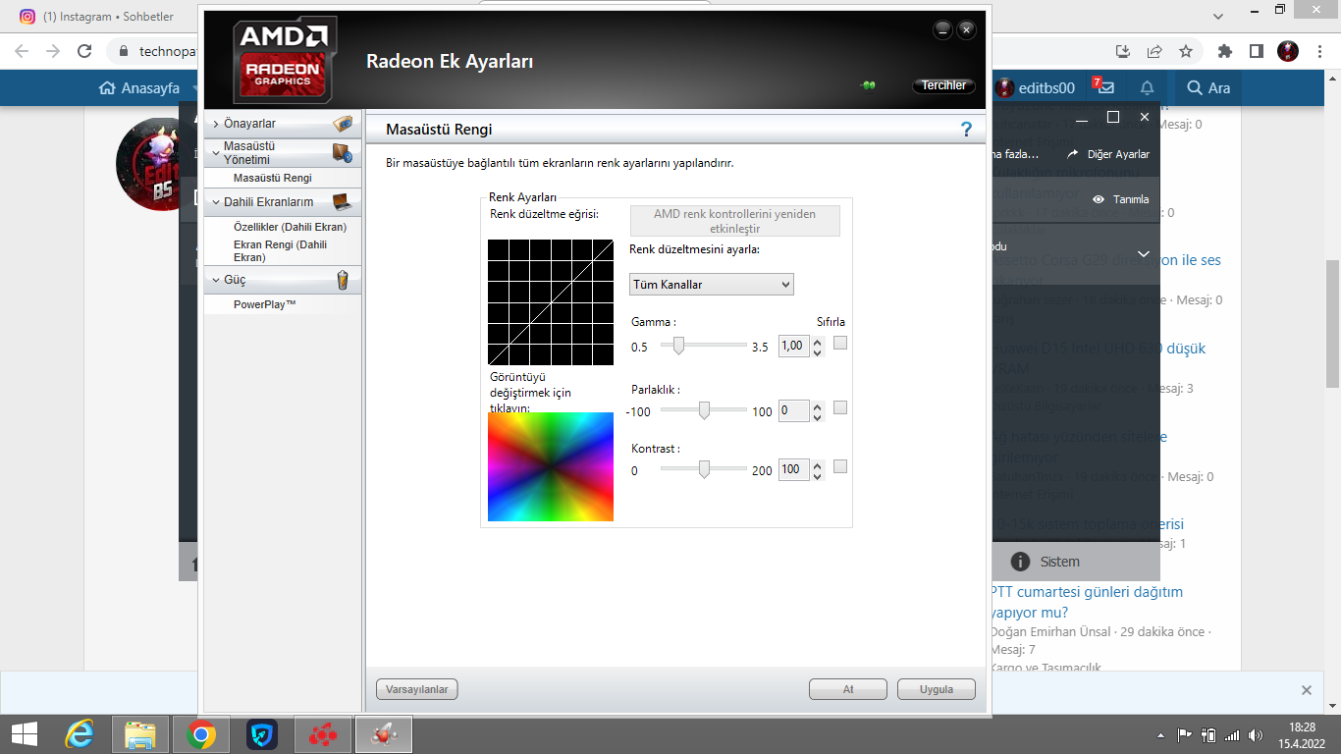Dismiss the bottom notification bar with X
The width and height of the screenshot is (1341, 754).
point(1307,690)
